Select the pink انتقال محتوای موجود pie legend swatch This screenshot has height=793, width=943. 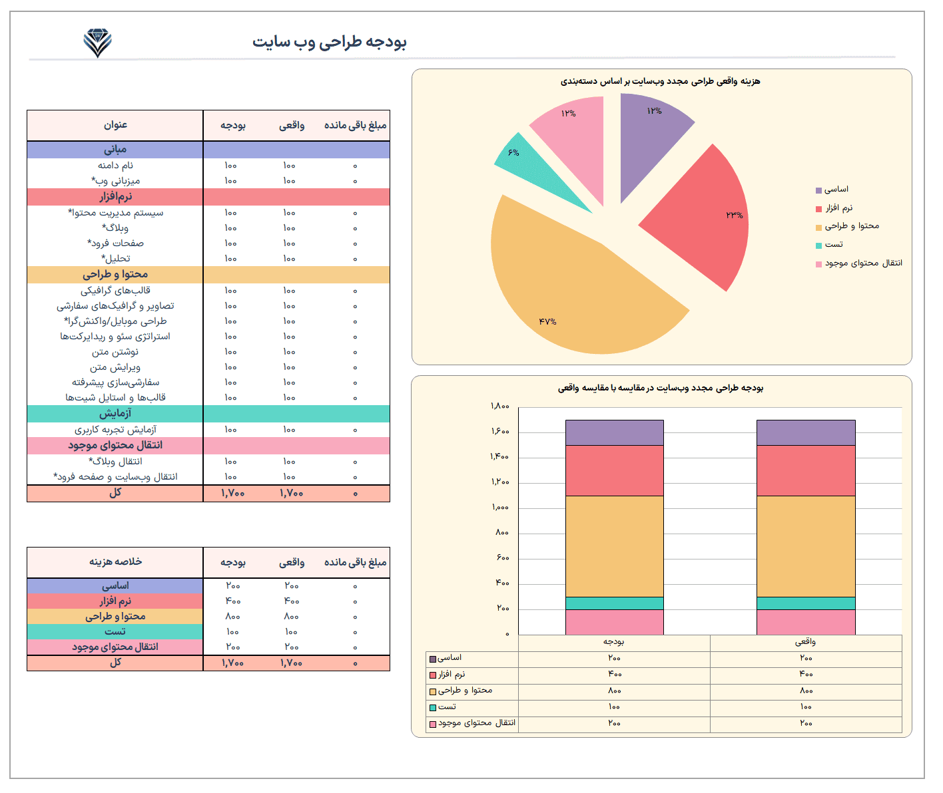click(x=819, y=264)
